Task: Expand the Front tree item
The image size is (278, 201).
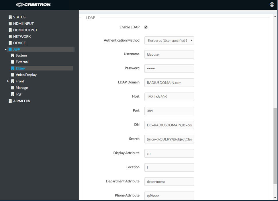Action: tap(8, 81)
